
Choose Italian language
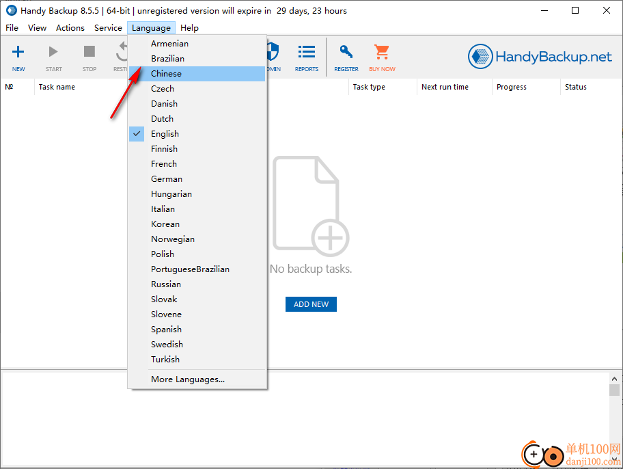[197, 209]
